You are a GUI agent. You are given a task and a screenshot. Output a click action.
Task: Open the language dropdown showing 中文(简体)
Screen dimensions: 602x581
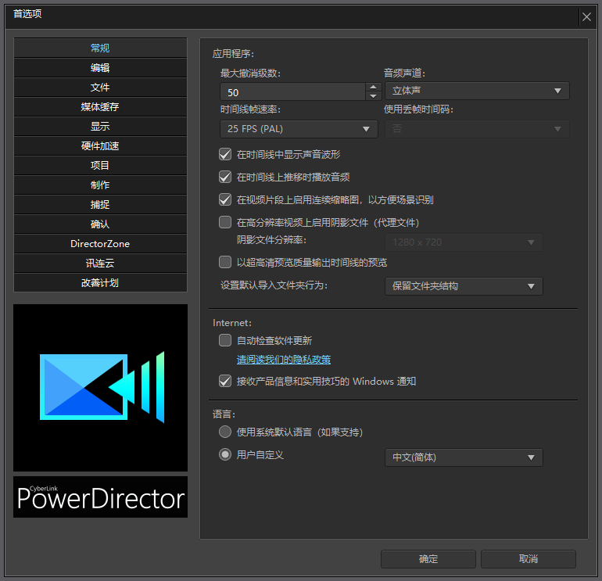(x=464, y=457)
